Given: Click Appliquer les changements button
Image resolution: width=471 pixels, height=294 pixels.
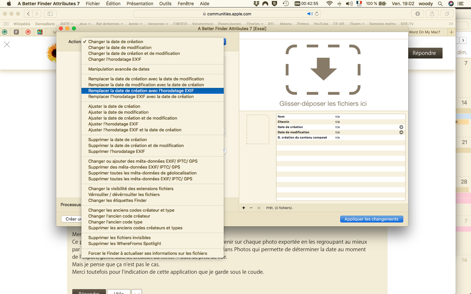Looking at the screenshot, I should [371, 219].
